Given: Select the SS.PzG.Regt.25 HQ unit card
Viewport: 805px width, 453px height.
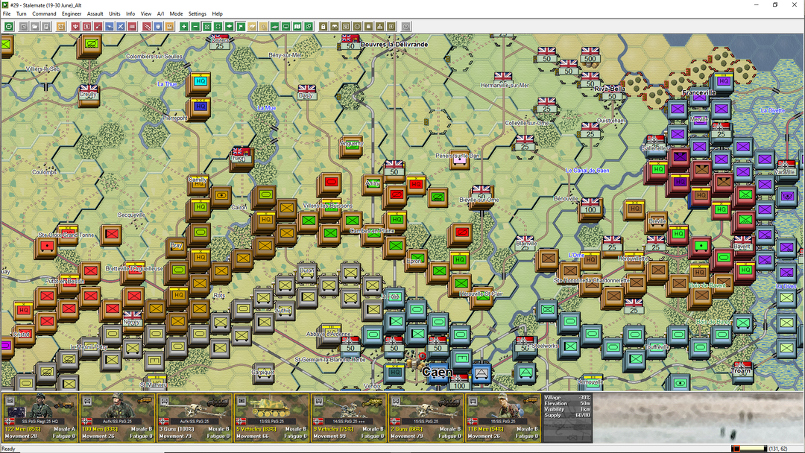Looking at the screenshot, I should 40,417.
